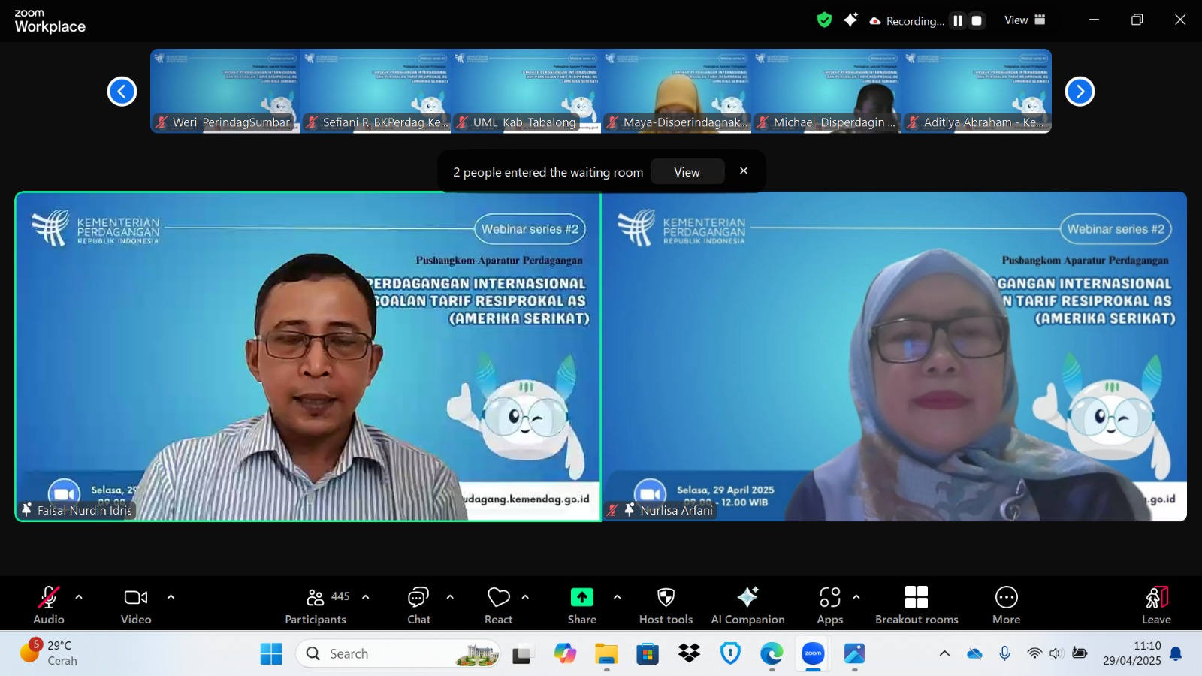The width and height of the screenshot is (1202, 676).
Task: Start screen Share
Action: coord(582,605)
